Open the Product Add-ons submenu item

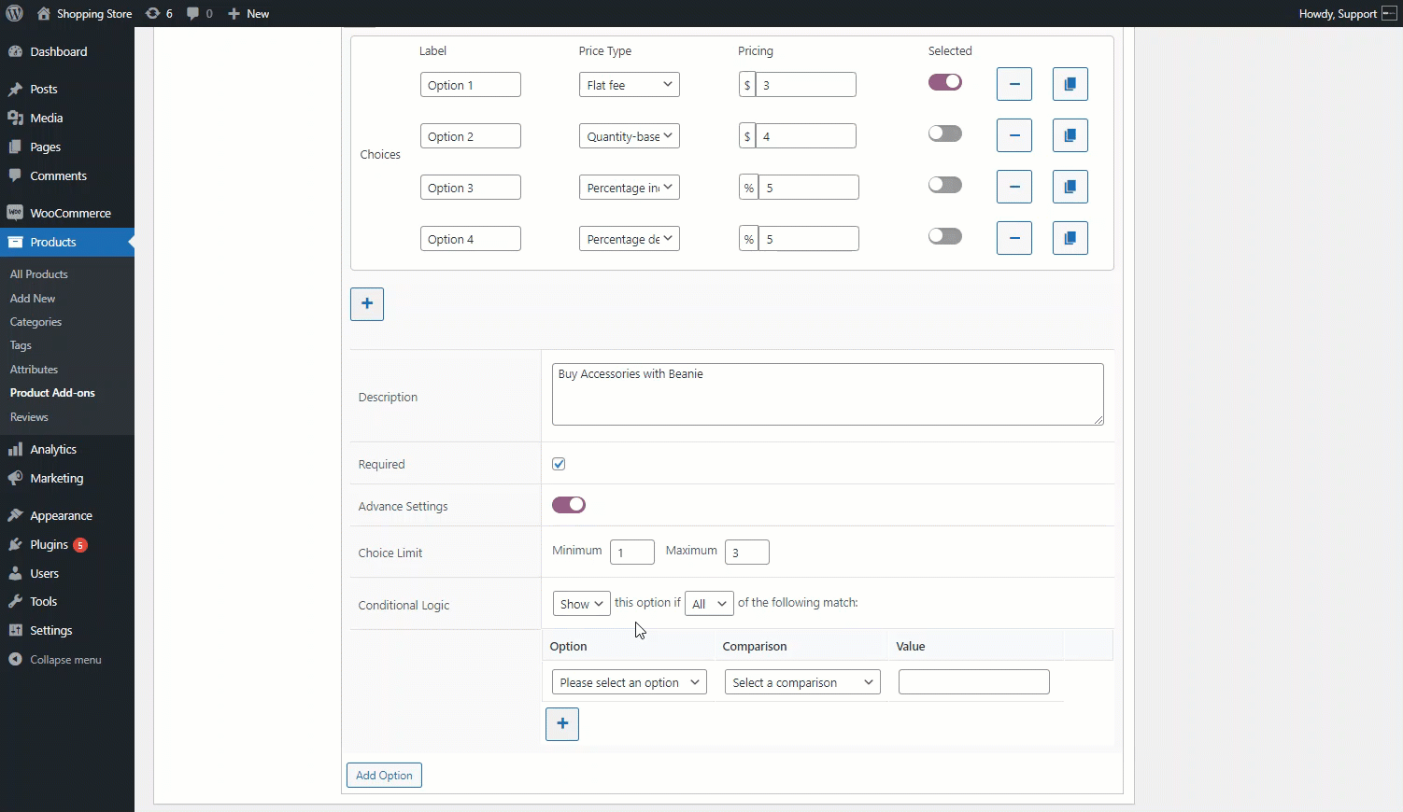(x=52, y=393)
